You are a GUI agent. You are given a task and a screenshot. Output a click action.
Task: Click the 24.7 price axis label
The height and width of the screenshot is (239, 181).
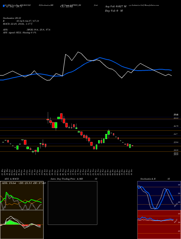[x=176, y=134]
